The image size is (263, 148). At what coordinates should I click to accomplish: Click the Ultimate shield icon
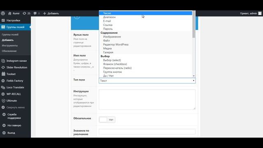point(3,101)
